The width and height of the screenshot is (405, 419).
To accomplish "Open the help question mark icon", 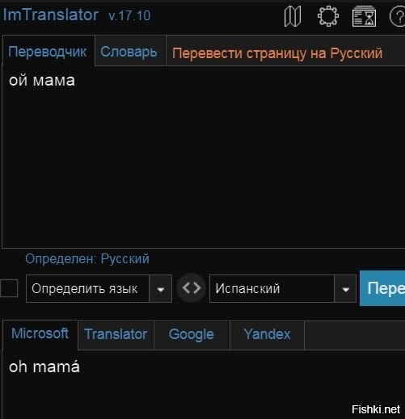I will pos(398,17).
